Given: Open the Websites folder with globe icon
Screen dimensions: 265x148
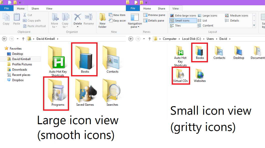Looking at the screenshot, I should (x=200, y=75).
